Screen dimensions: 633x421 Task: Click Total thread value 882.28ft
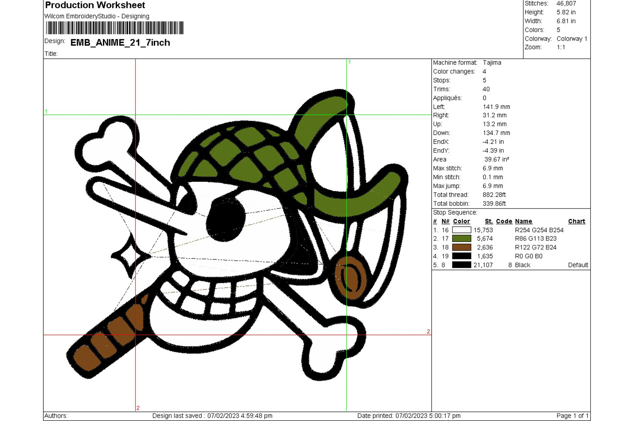[494, 195]
